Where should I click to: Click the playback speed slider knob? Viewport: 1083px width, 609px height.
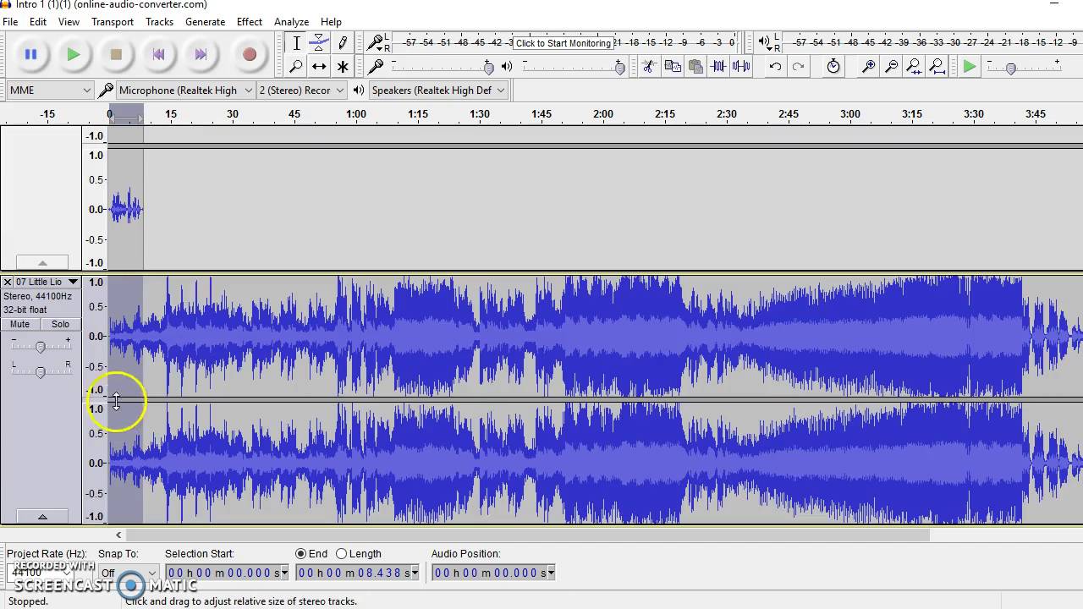coord(1010,68)
